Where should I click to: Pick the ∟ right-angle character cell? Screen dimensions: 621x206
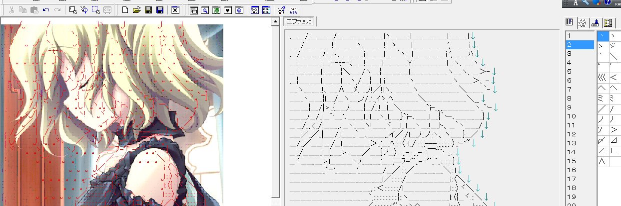coord(614,151)
